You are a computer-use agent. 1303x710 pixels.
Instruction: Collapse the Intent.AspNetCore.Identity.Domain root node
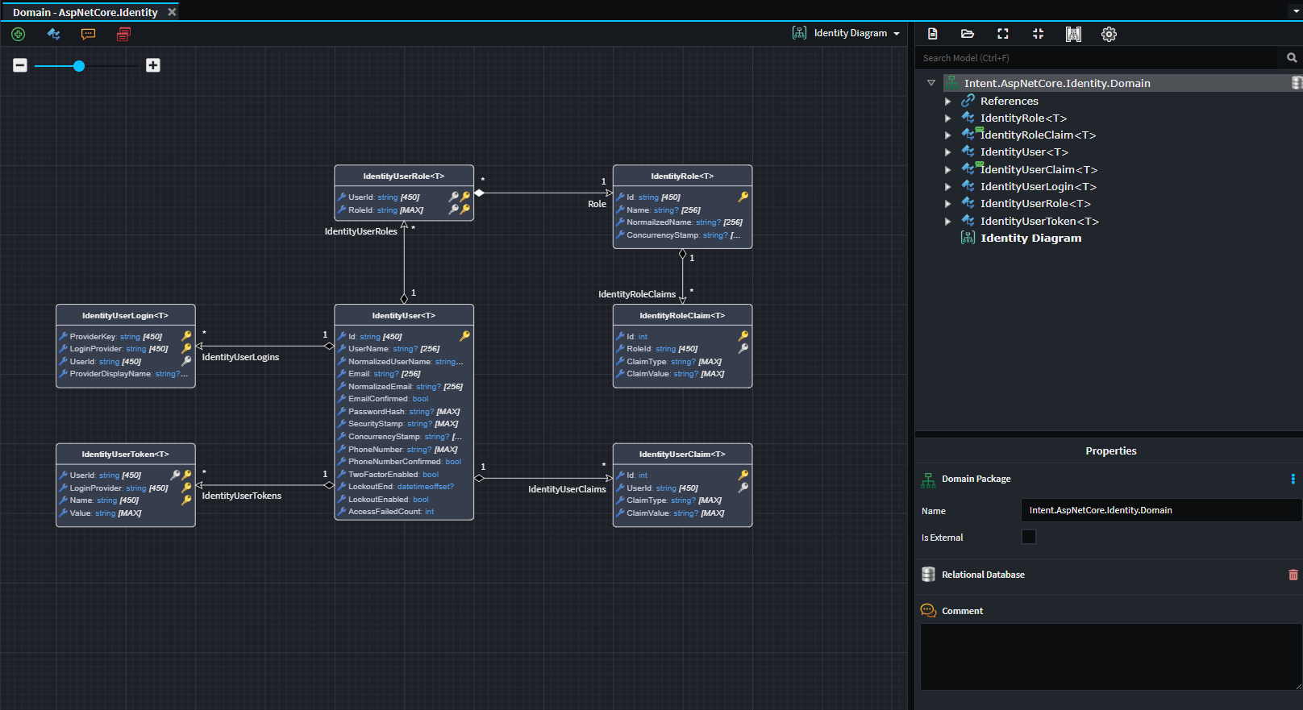tap(931, 83)
